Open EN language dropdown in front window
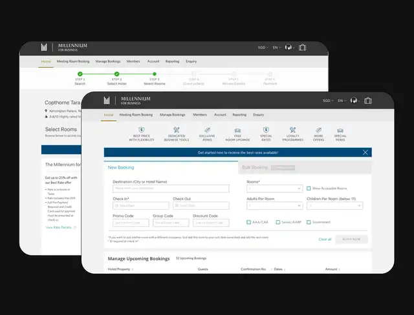This screenshot has width=414, height=315. (x=342, y=101)
